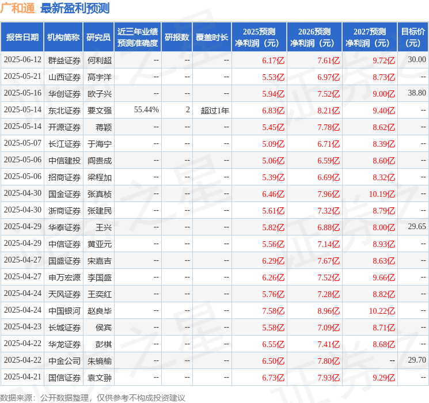
Task: Click 2025 forecast 7.58亿
Action: (273, 311)
